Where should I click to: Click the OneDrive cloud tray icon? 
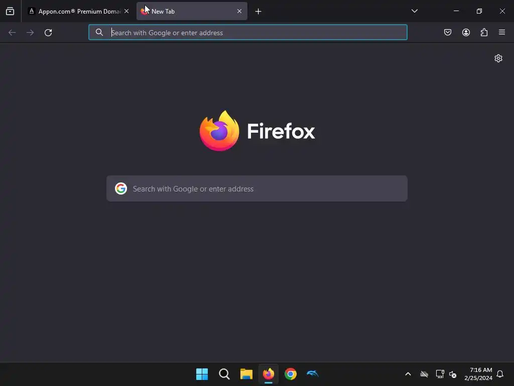[x=424, y=374]
